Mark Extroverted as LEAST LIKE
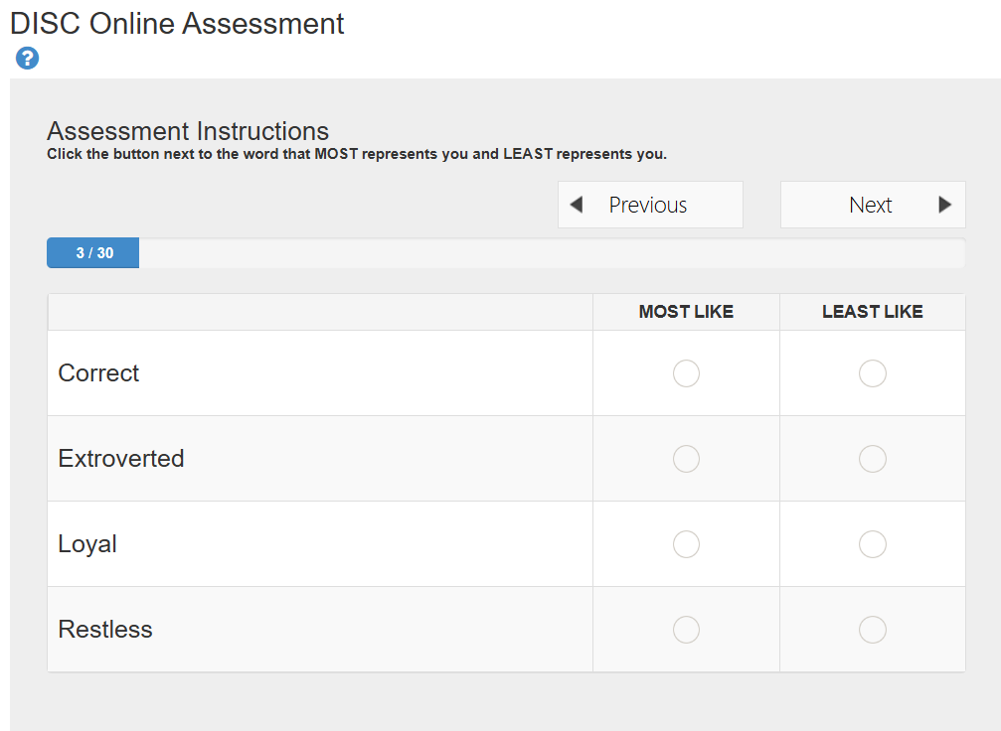The width and height of the screenshot is (1001, 731). coord(872,459)
